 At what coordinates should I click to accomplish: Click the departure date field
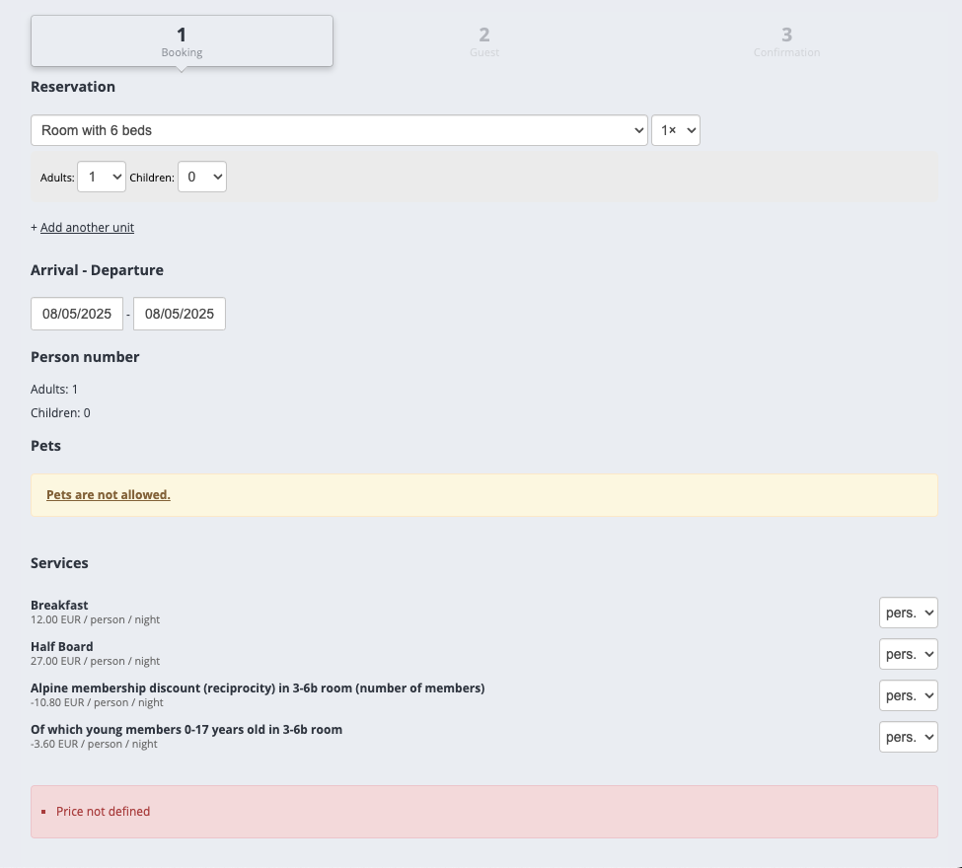point(180,314)
